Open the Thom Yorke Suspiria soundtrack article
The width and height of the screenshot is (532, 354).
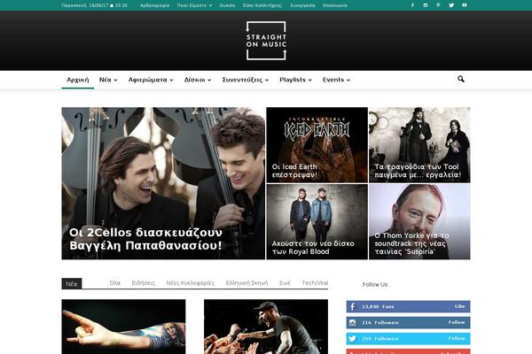point(411,243)
